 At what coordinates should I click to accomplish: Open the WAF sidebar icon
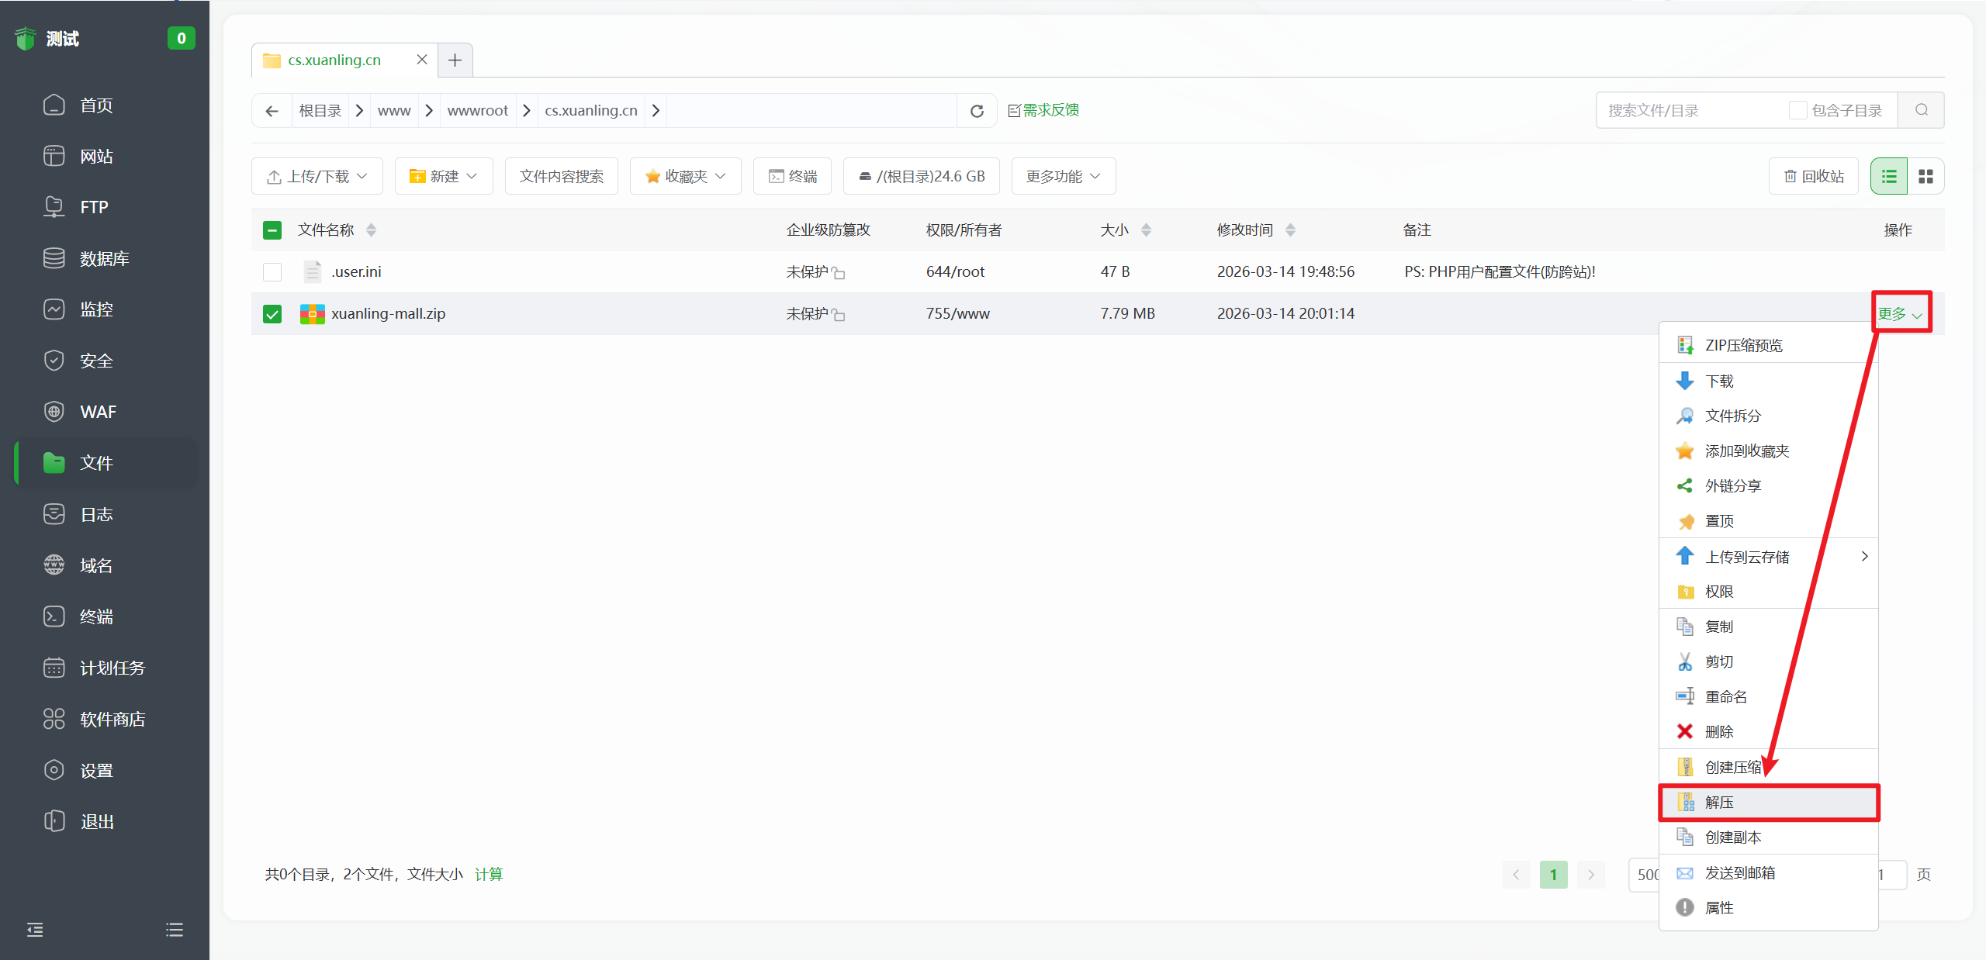[54, 412]
